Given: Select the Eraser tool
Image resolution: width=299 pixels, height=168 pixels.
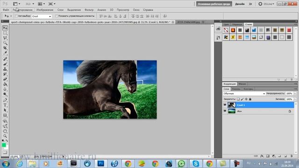Looking at the screenshot, I should [x=5, y=79].
